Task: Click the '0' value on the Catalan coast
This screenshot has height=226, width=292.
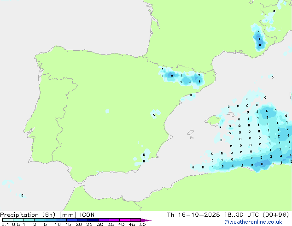Action: (191, 95)
